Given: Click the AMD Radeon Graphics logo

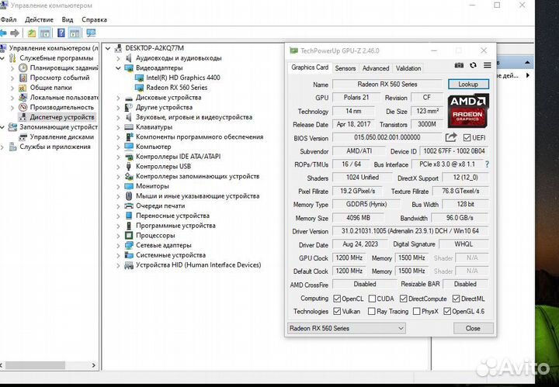Looking at the screenshot, I should [x=468, y=110].
